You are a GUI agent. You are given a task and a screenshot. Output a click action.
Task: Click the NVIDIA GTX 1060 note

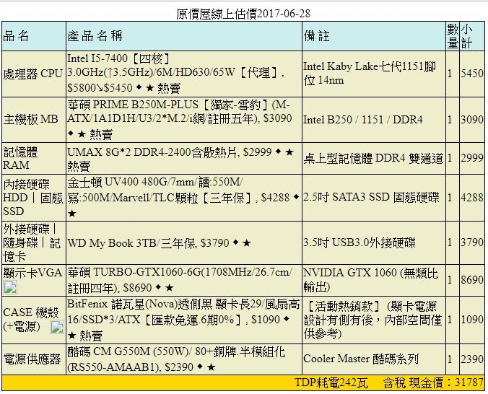[370, 280]
